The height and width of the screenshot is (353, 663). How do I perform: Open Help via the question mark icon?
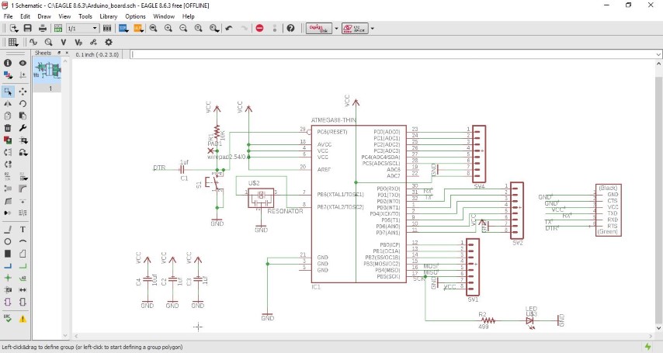(290, 29)
